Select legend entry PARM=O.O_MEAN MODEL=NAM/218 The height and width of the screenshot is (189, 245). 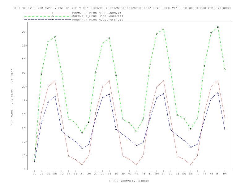98,13
